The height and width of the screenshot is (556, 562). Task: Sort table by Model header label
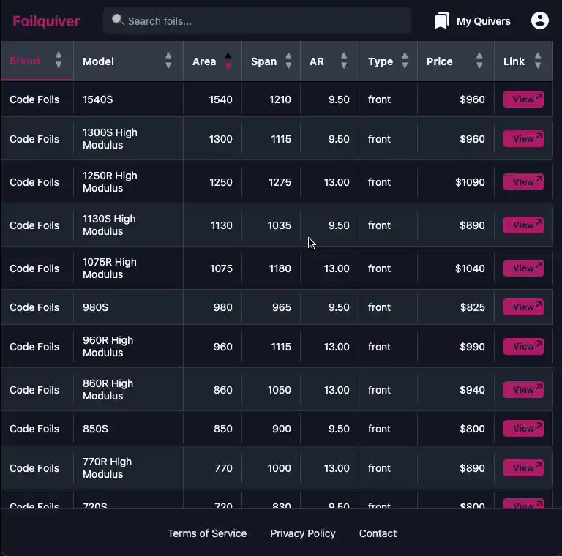[x=98, y=61]
